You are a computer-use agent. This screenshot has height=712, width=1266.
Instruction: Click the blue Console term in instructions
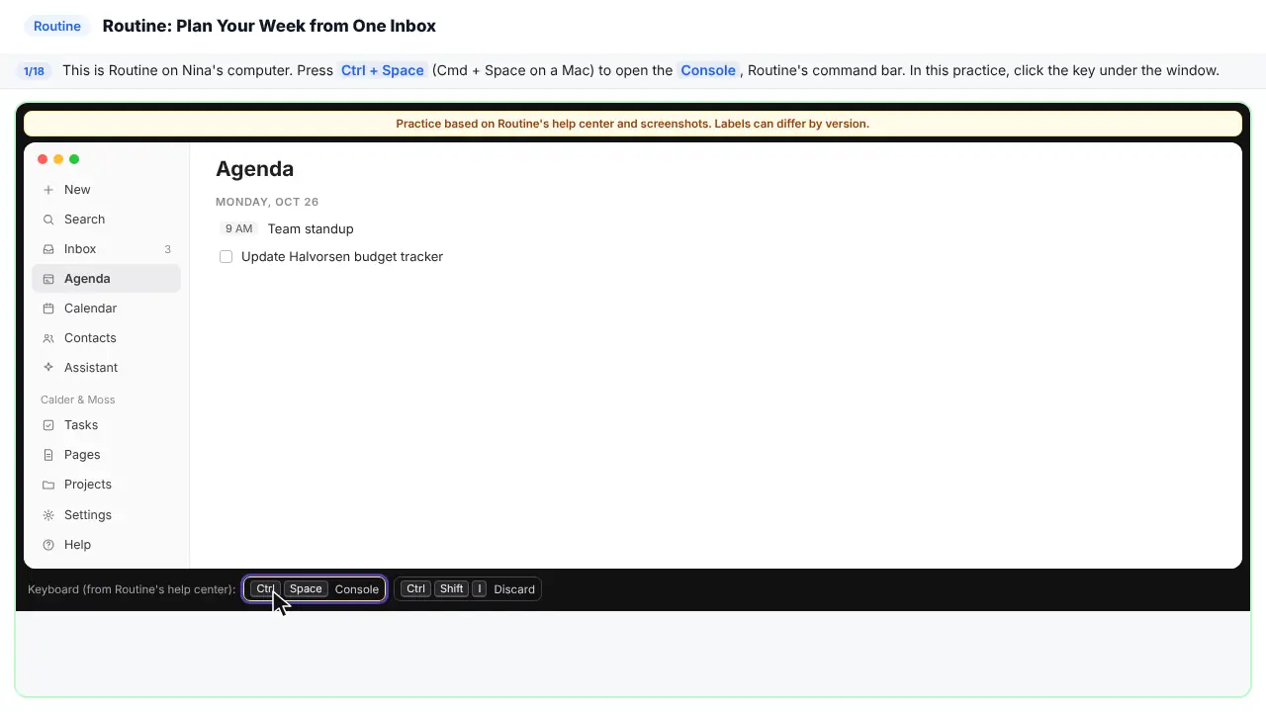(708, 70)
